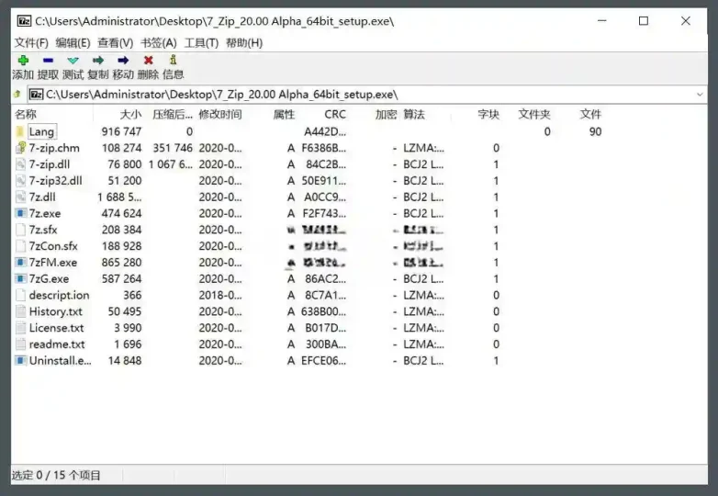Click the 7-zip.chm help file icon
Viewport: 718px width, 496px height.
[20, 148]
